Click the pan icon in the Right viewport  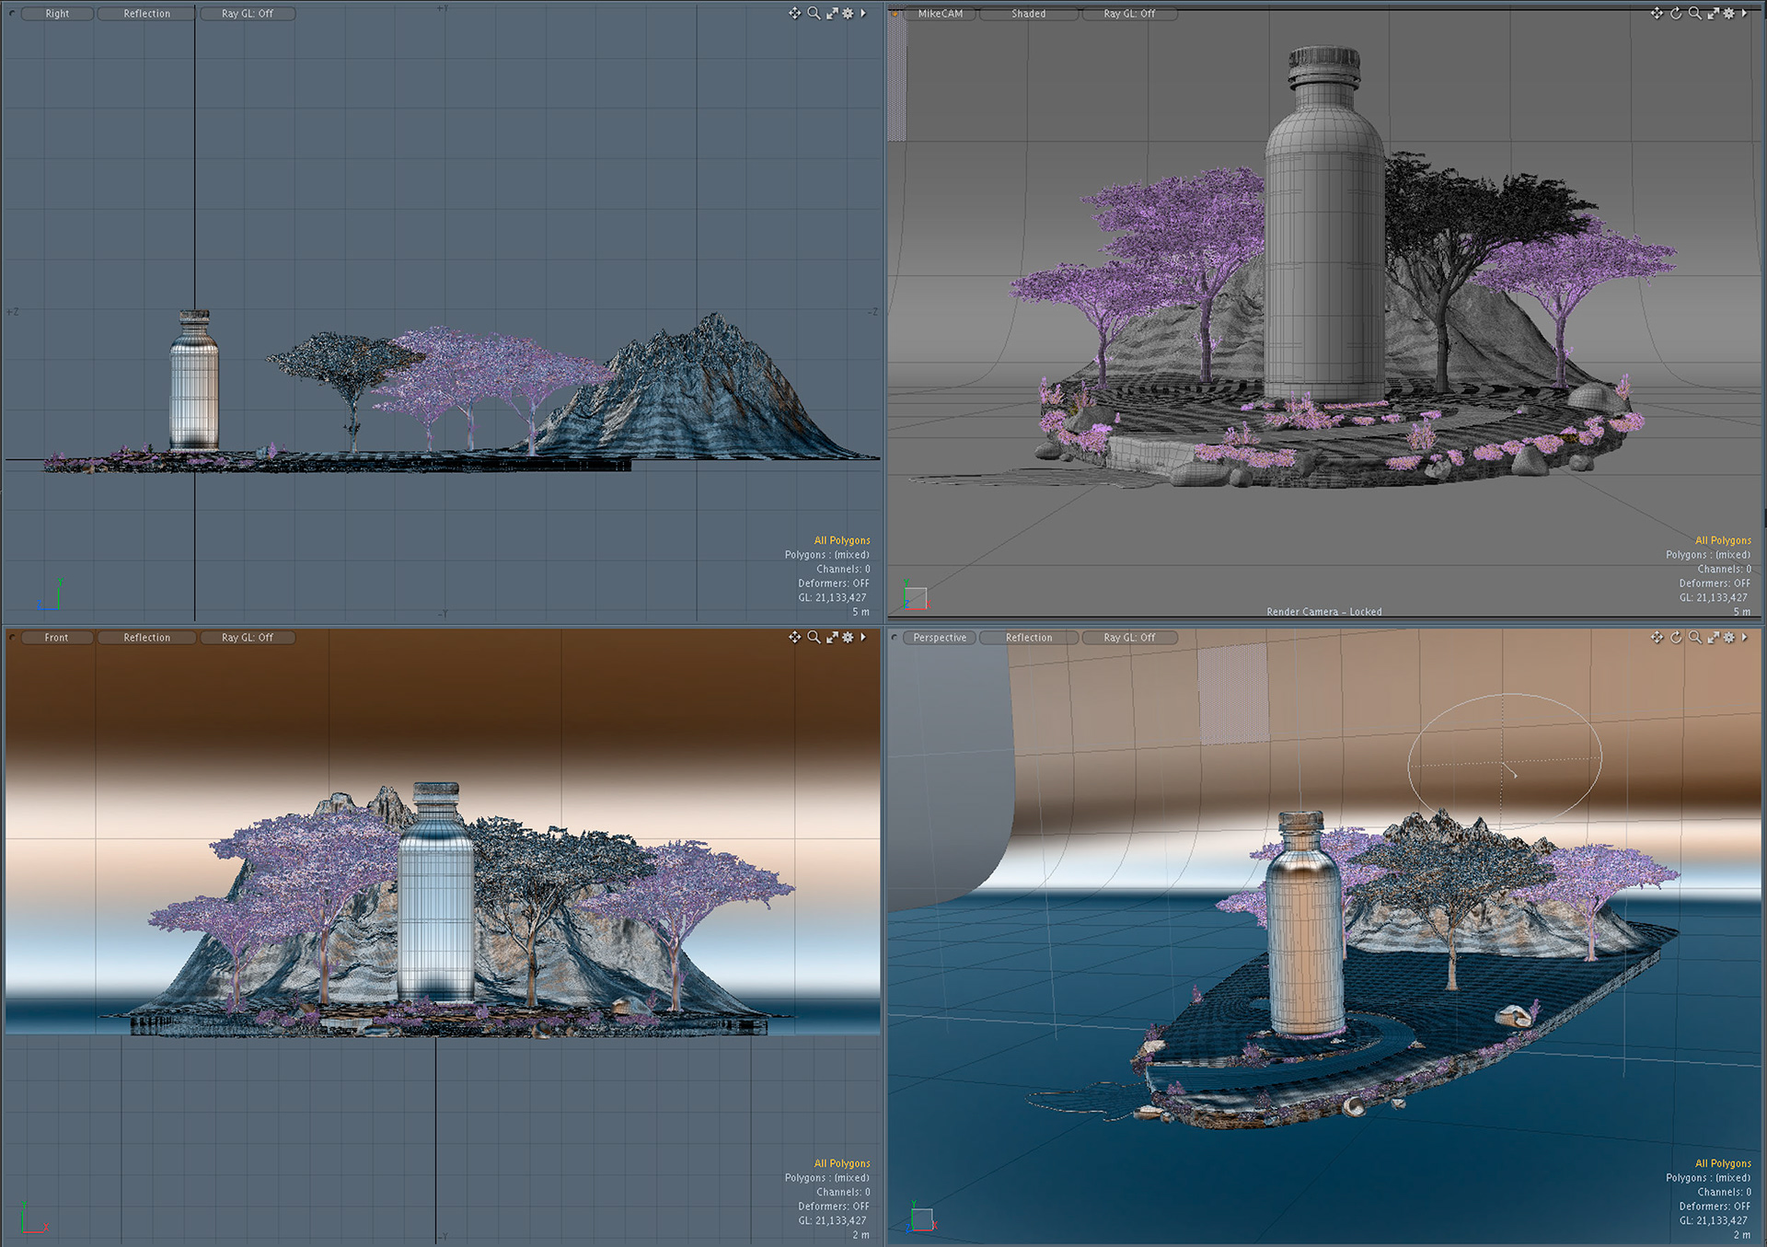point(794,13)
